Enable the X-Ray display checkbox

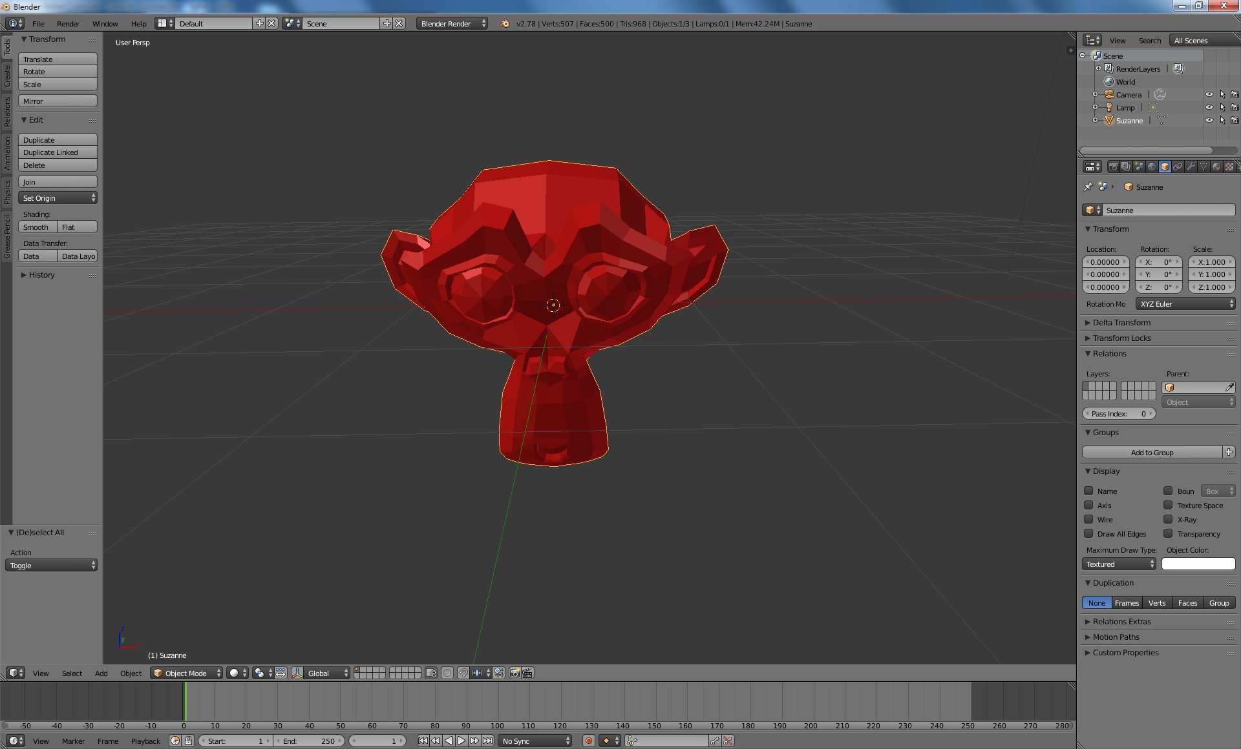pyautogui.click(x=1168, y=519)
